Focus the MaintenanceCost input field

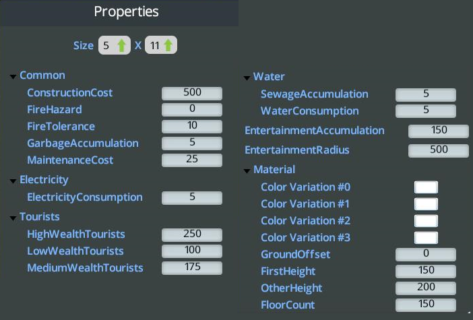pos(192,160)
